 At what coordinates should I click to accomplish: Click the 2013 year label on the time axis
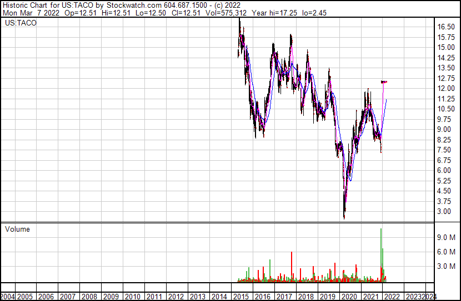(x=198, y=297)
